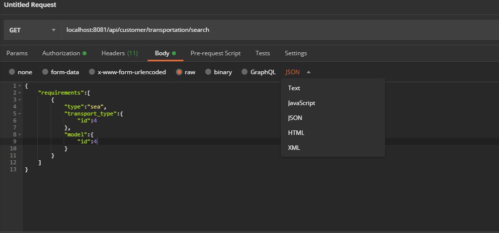Fold the transport_type block on line 5
Screen dimensions: 499x233
click(x=20, y=114)
